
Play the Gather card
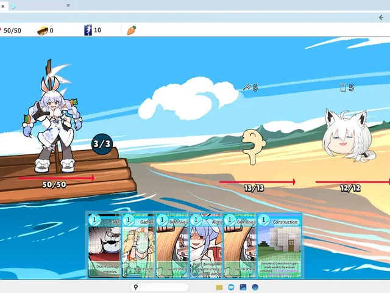[138, 245]
